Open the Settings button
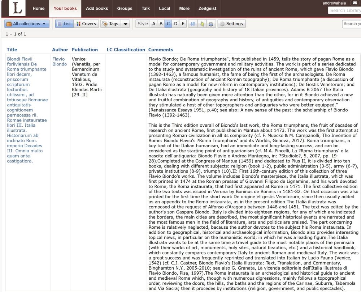The height and width of the screenshot is (292, 361). pyautogui.click(x=232, y=24)
